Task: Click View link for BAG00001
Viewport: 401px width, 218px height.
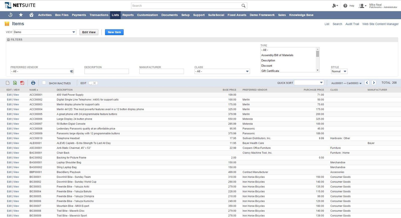Action: pos(16,163)
